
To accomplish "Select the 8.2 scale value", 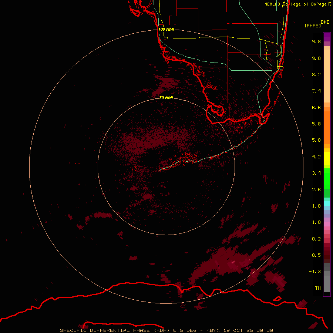I will (x=316, y=74).
